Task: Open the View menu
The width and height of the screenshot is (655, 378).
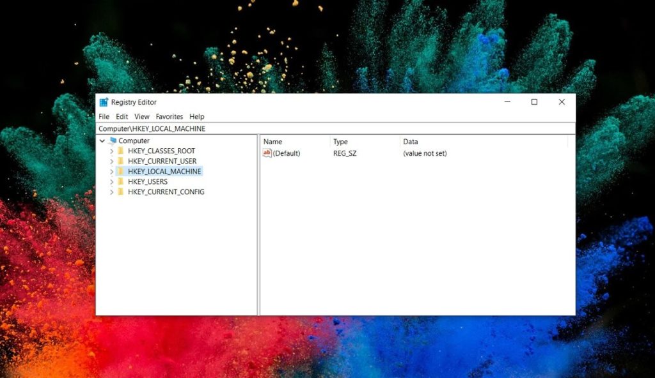Action: (141, 116)
